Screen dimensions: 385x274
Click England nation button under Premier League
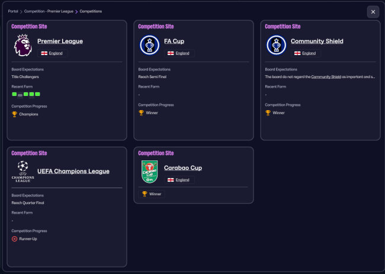point(53,53)
